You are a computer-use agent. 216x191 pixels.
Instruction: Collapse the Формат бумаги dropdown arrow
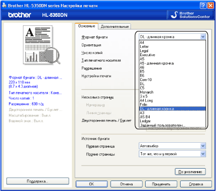coord(203,37)
